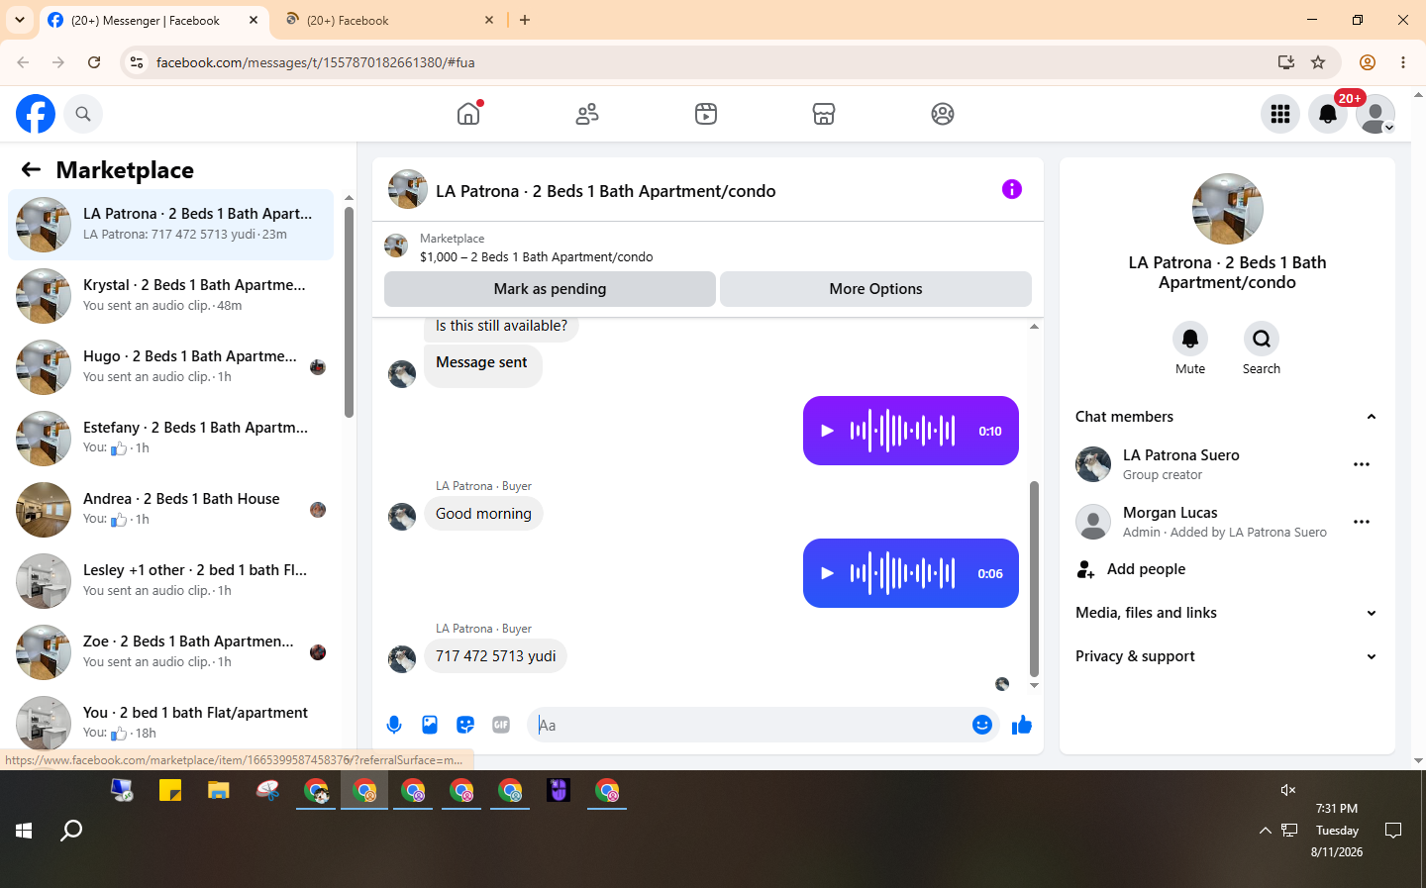Open the Marketplace storefront icon
1426x888 pixels.
click(824, 114)
